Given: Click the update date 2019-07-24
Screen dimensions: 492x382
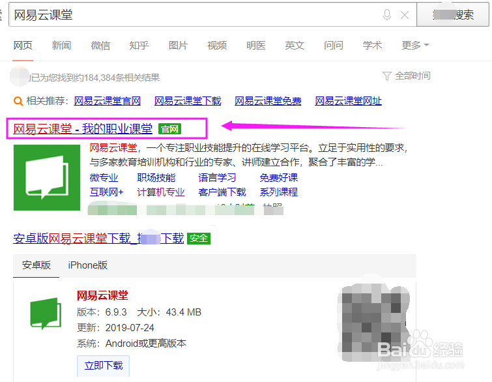Looking at the screenshot, I should click(130, 328).
